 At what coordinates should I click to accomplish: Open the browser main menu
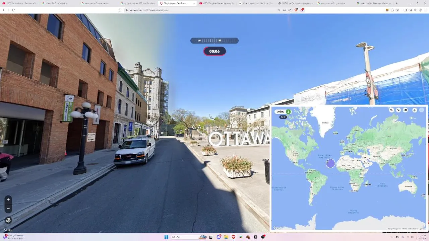tap(426, 10)
